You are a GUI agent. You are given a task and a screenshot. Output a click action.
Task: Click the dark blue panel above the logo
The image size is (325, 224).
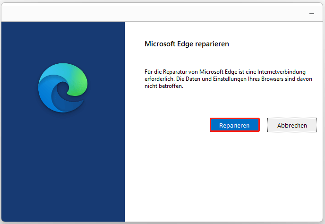(63, 42)
